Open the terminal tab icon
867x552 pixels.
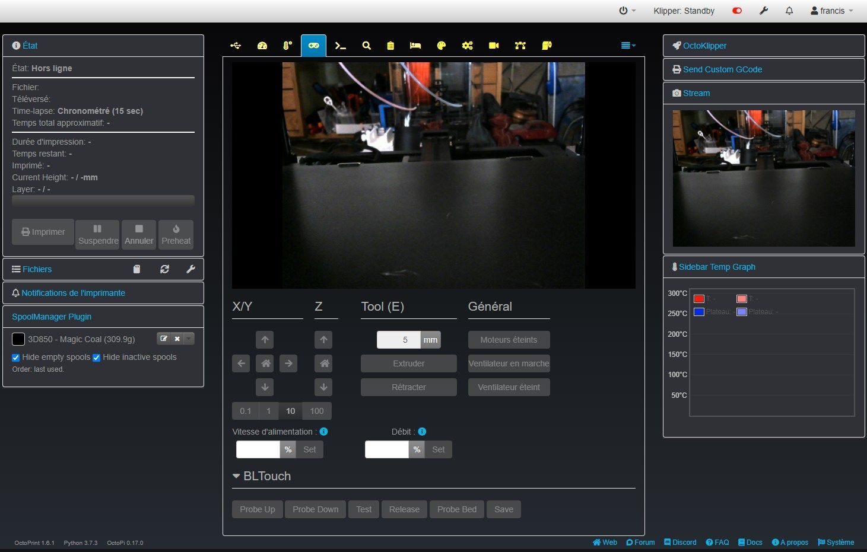click(x=340, y=46)
